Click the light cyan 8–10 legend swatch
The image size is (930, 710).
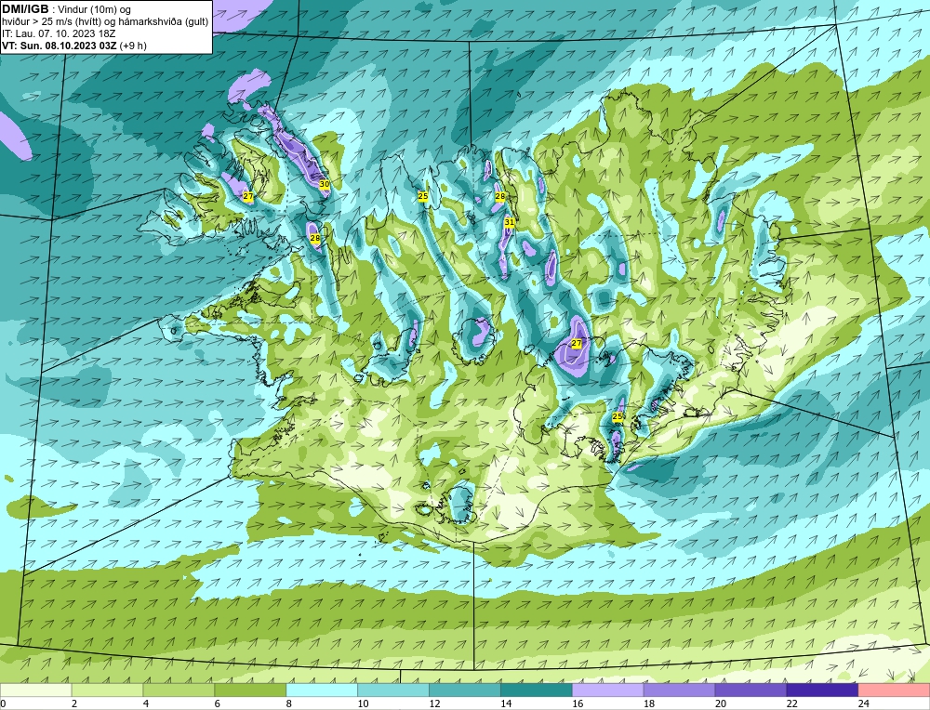(322, 690)
